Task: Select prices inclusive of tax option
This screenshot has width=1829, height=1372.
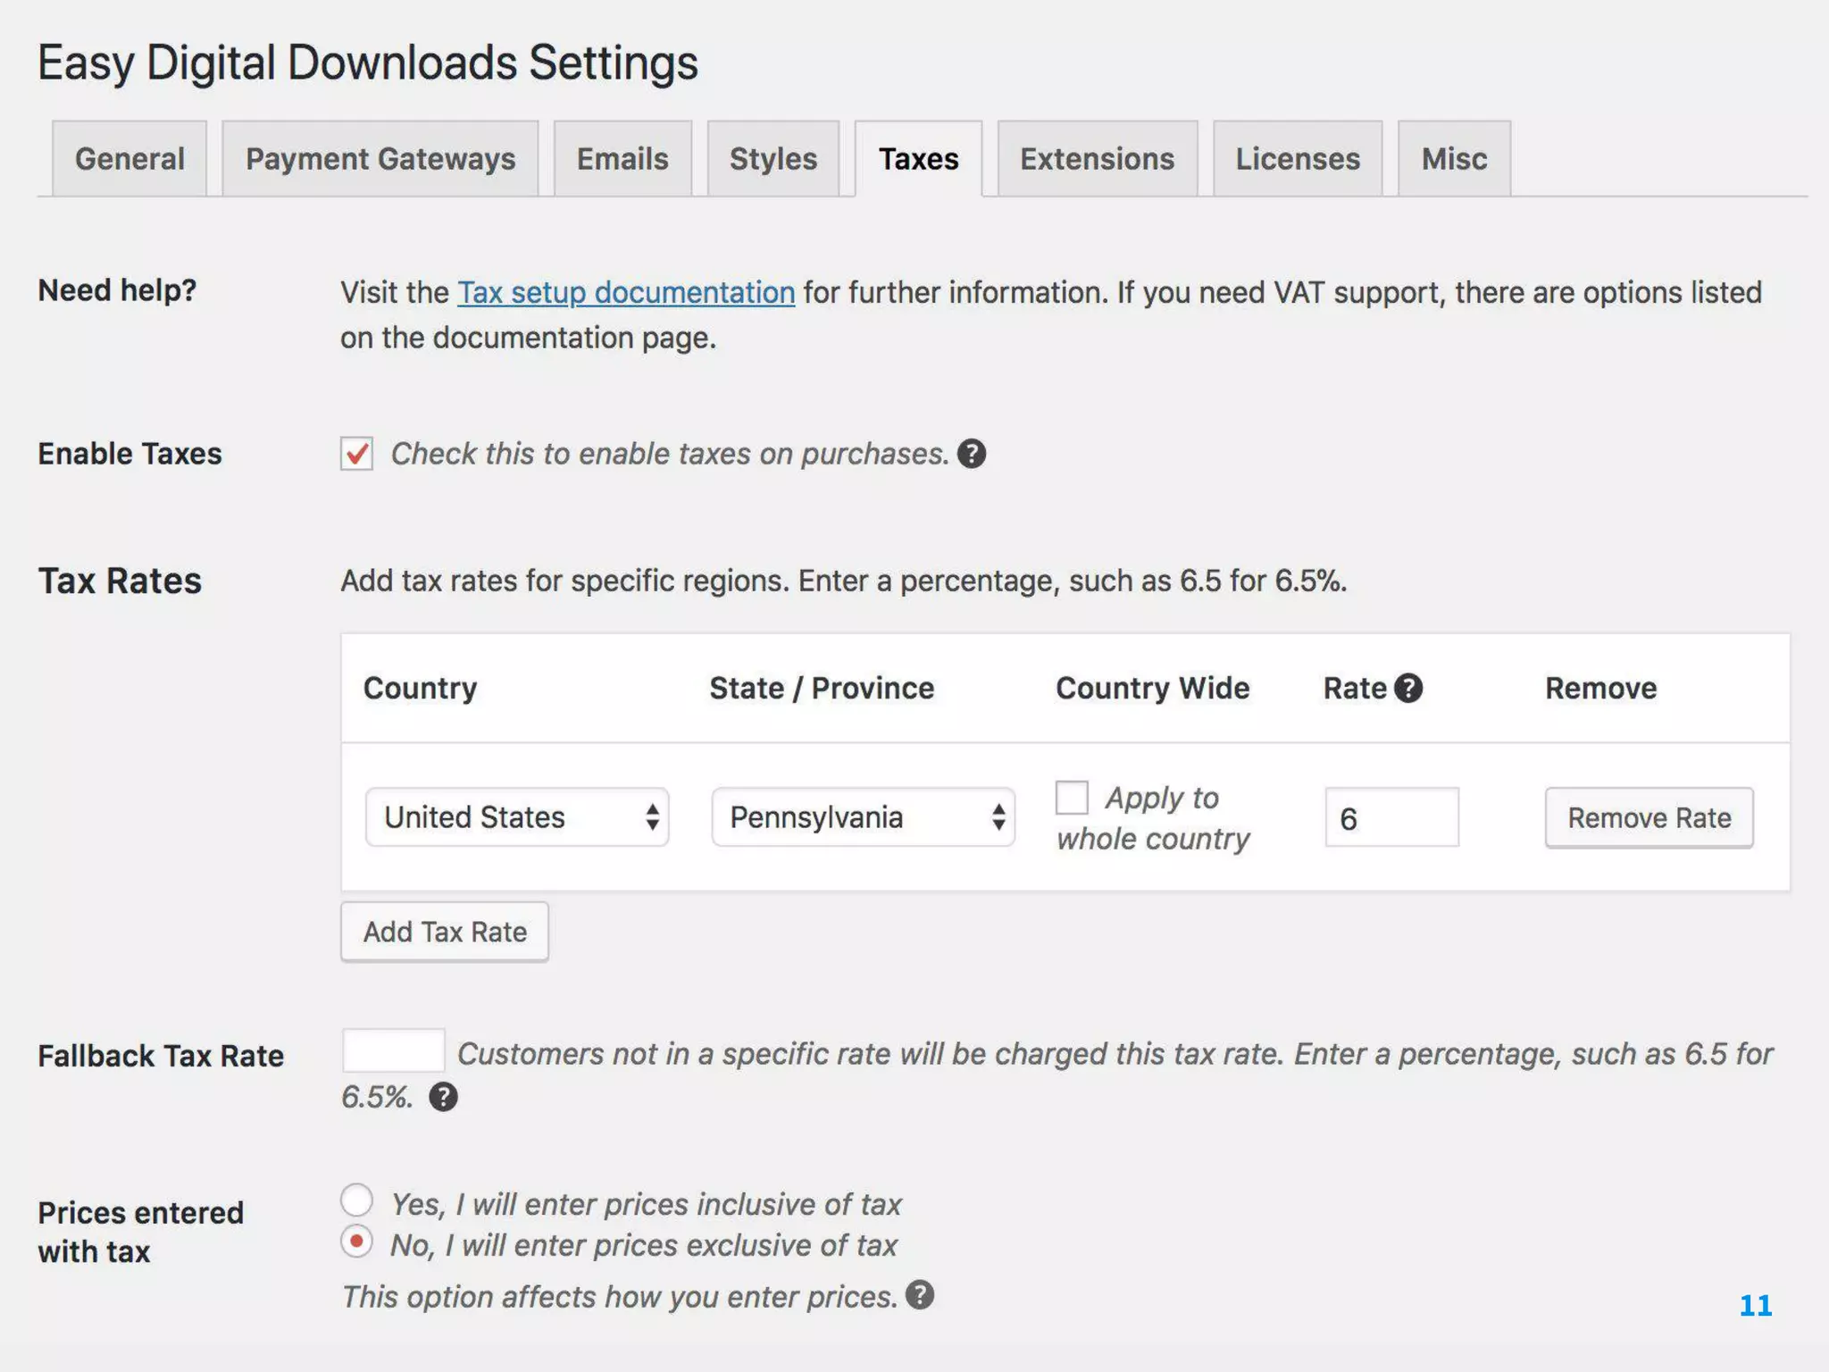Action: pos(356,1200)
